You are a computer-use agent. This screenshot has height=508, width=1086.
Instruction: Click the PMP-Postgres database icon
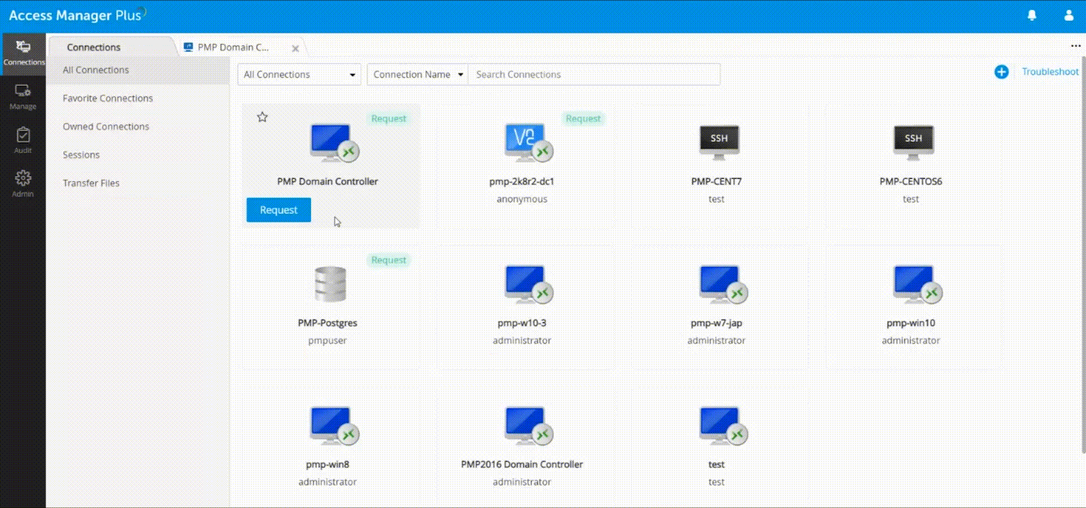pos(330,284)
